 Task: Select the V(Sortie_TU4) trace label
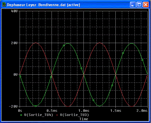[x=39, y=115]
